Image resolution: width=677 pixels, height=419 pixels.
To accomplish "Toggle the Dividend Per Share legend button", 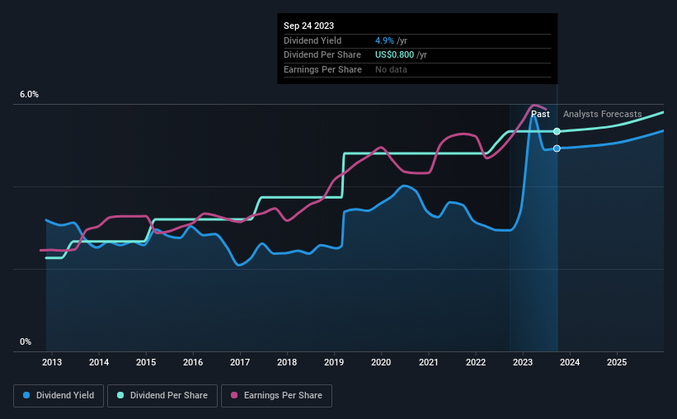I will tap(162, 396).
